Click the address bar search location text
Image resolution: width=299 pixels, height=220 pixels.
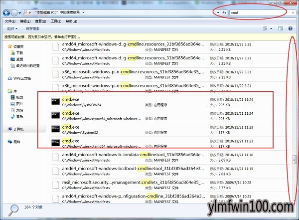pyautogui.click(x=58, y=12)
